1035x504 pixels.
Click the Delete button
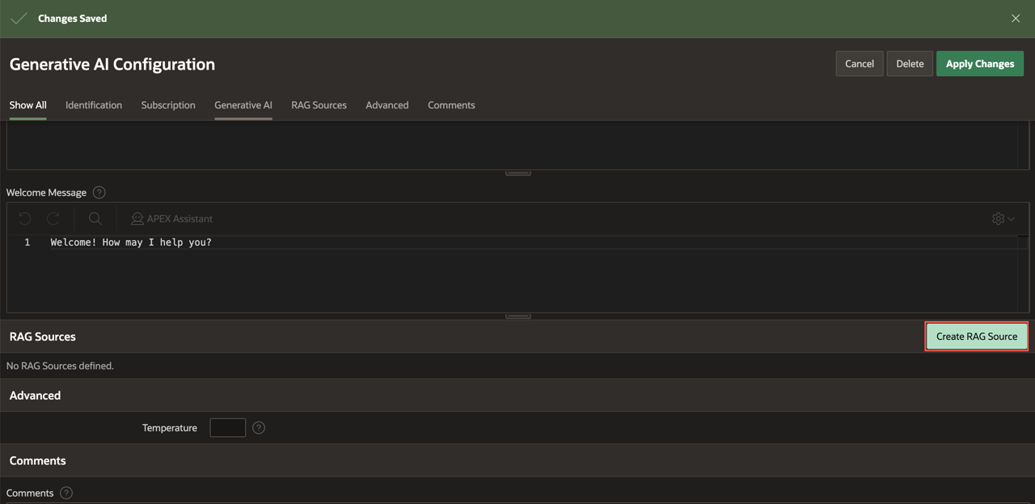(x=910, y=64)
